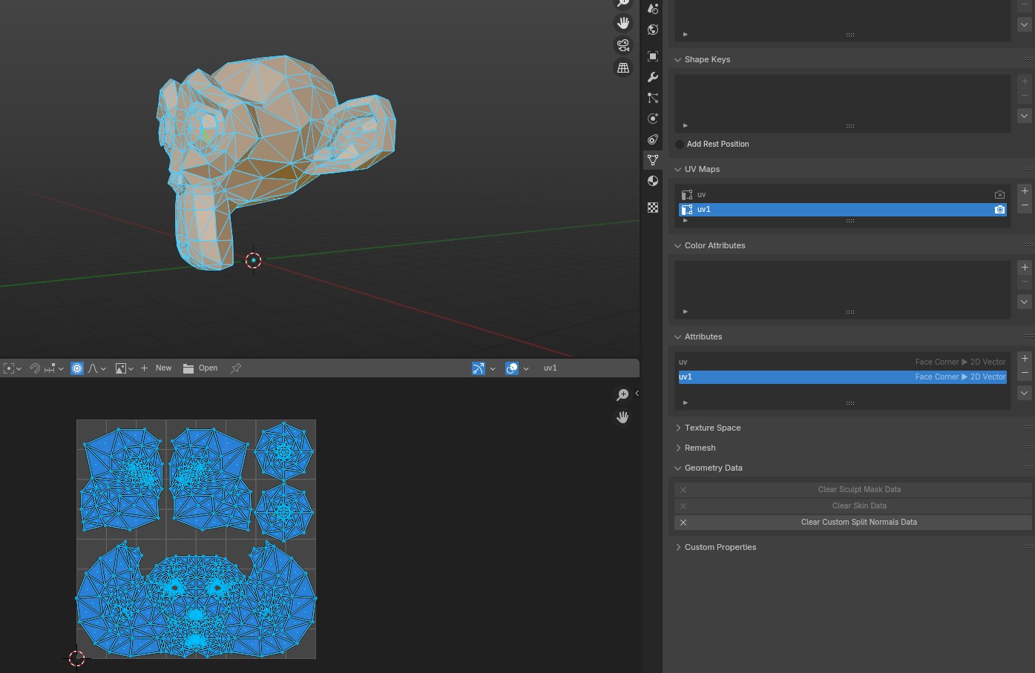This screenshot has width=1035, height=673.
Task: Set the uv map as active render
Action: [x=999, y=195]
